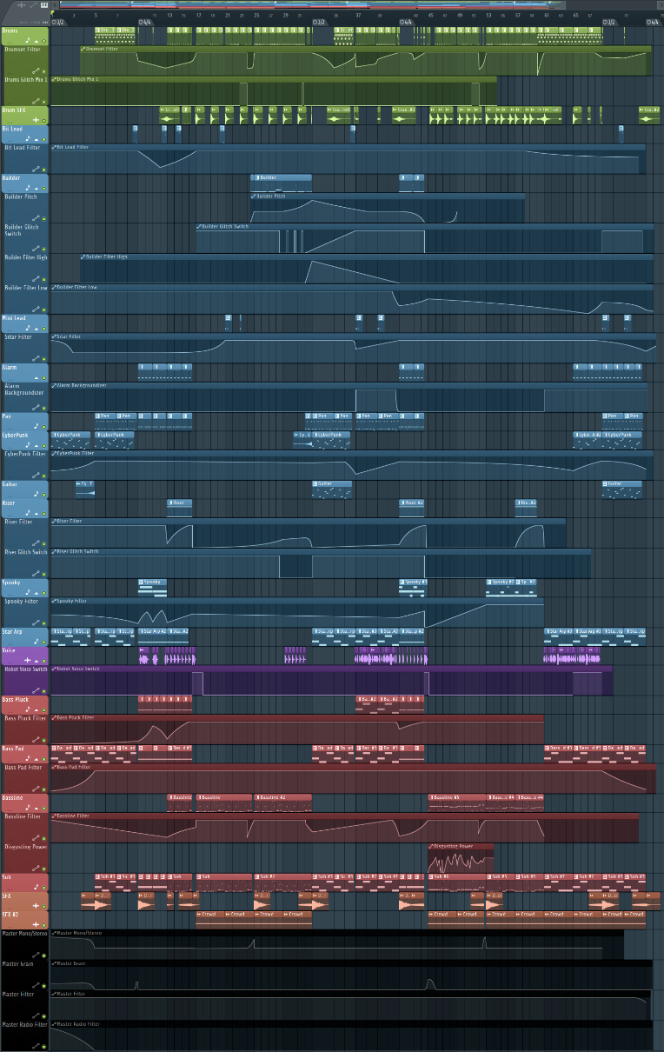Collapse the CyberPunk group triangle
This screenshot has height=1052, width=664.
(x=37, y=446)
